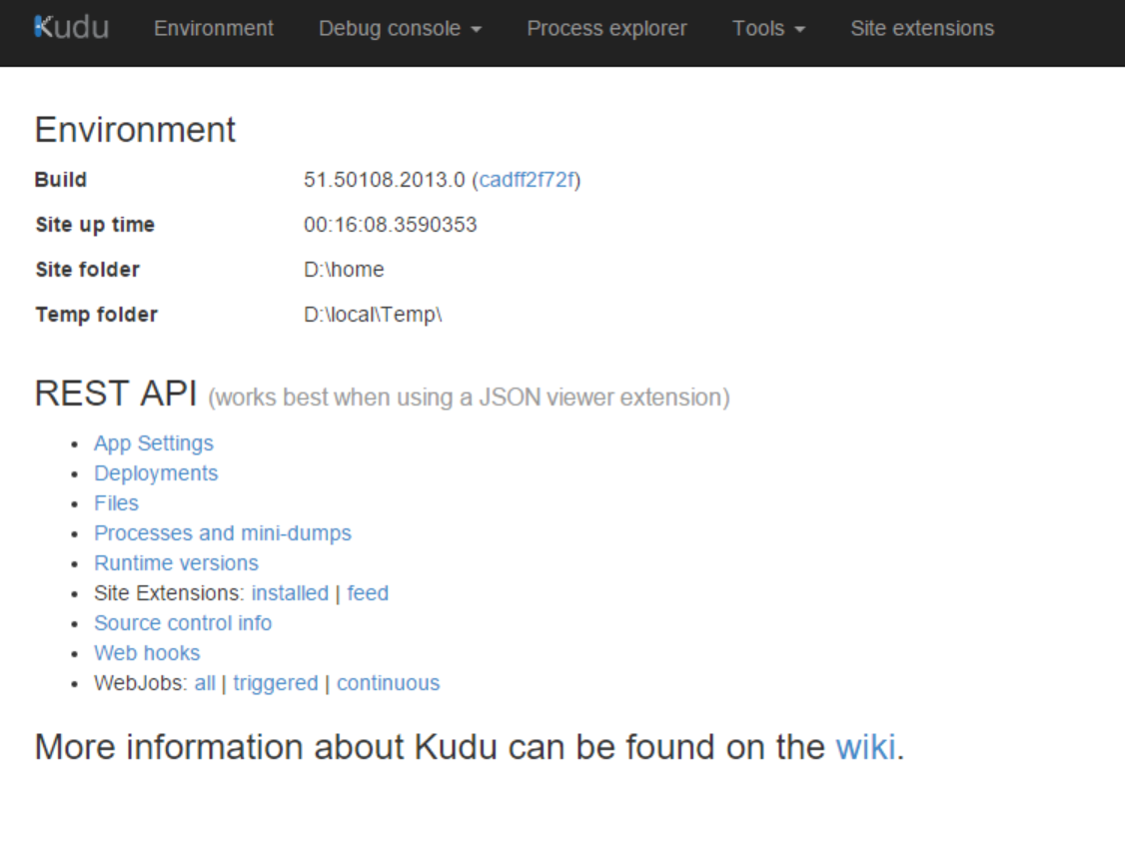The height and width of the screenshot is (857, 1125).
Task: Click temp folder value D:\local\Temp\
Action: pyautogui.click(x=373, y=315)
